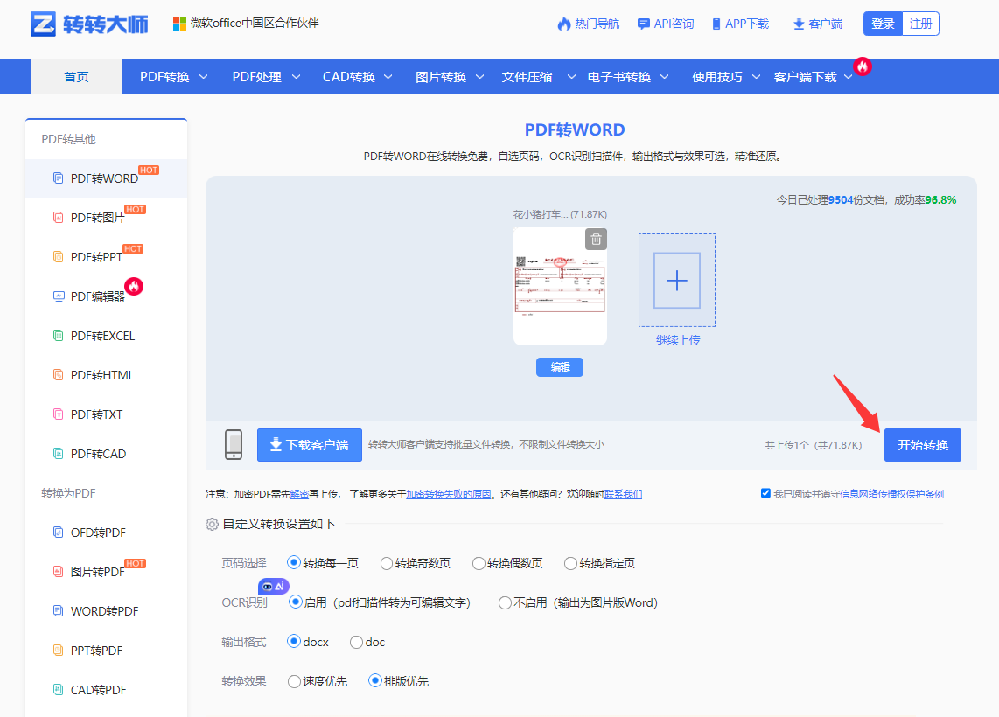Open the 联系我们 link
The image size is (999, 717).
(x=623, y=494)
